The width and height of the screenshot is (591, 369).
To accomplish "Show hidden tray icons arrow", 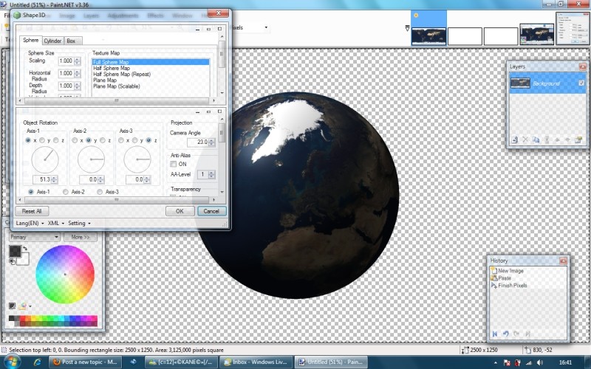I will [x=496, y=363].
